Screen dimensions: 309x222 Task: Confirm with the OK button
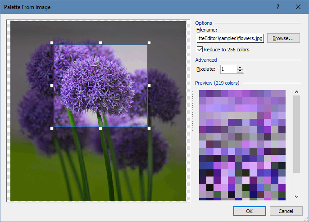(250, 211)
